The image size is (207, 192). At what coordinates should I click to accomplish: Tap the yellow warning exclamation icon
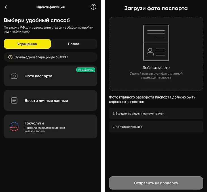pos(10,57)
